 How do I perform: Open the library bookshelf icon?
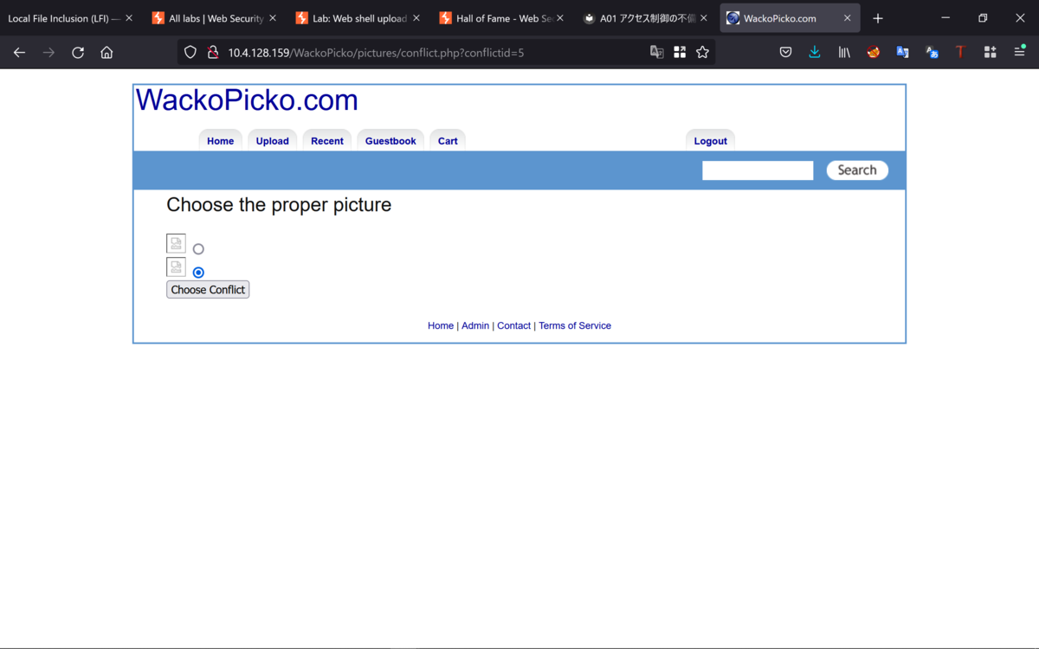(x=844, y=53)
